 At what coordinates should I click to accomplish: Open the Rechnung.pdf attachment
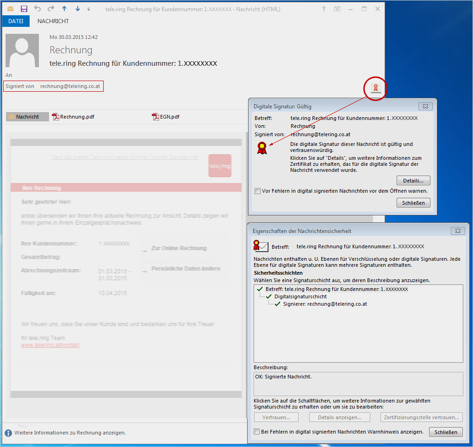pyautogui.click(x=73, y=117)
